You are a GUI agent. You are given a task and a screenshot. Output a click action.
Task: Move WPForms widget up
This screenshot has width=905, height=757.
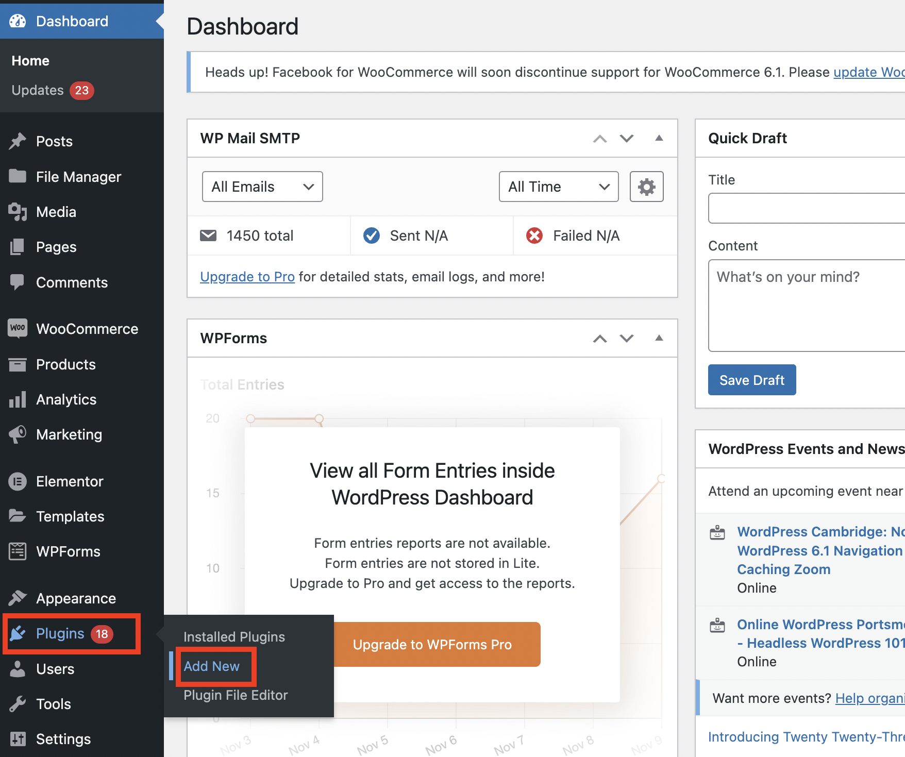coord(600,339)
